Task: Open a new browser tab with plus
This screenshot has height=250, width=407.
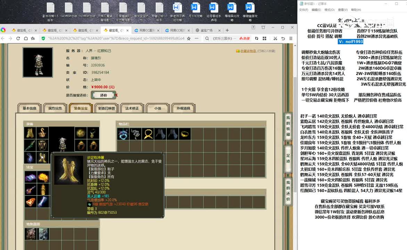Action: [x=227, y=30]
